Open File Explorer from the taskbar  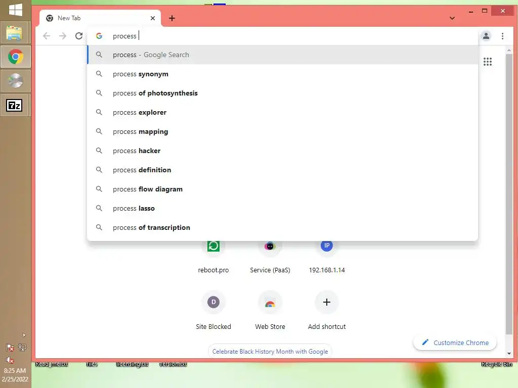pyautogui.click(x=16, y=32)
